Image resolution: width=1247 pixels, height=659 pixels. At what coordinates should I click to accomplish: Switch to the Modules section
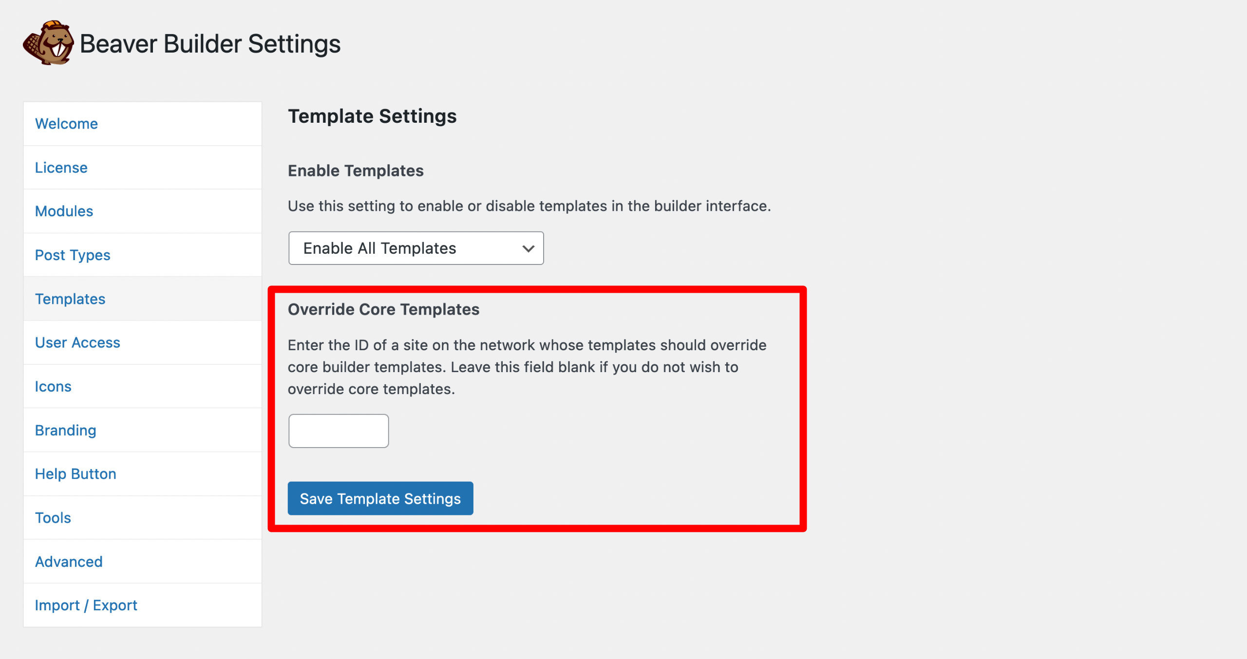(x=64, y=211)
